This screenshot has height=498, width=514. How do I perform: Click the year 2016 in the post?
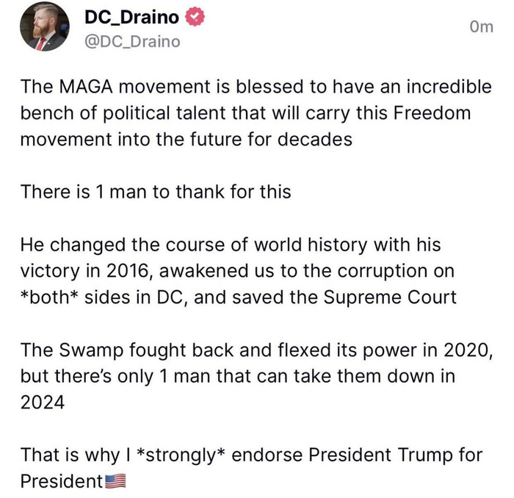pos(128,270)
